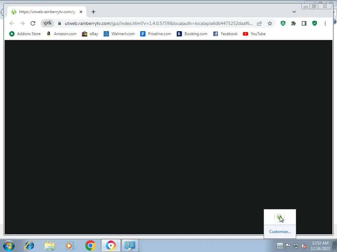Open Google Chrome from the taskbar

click(x=90, y=245)
